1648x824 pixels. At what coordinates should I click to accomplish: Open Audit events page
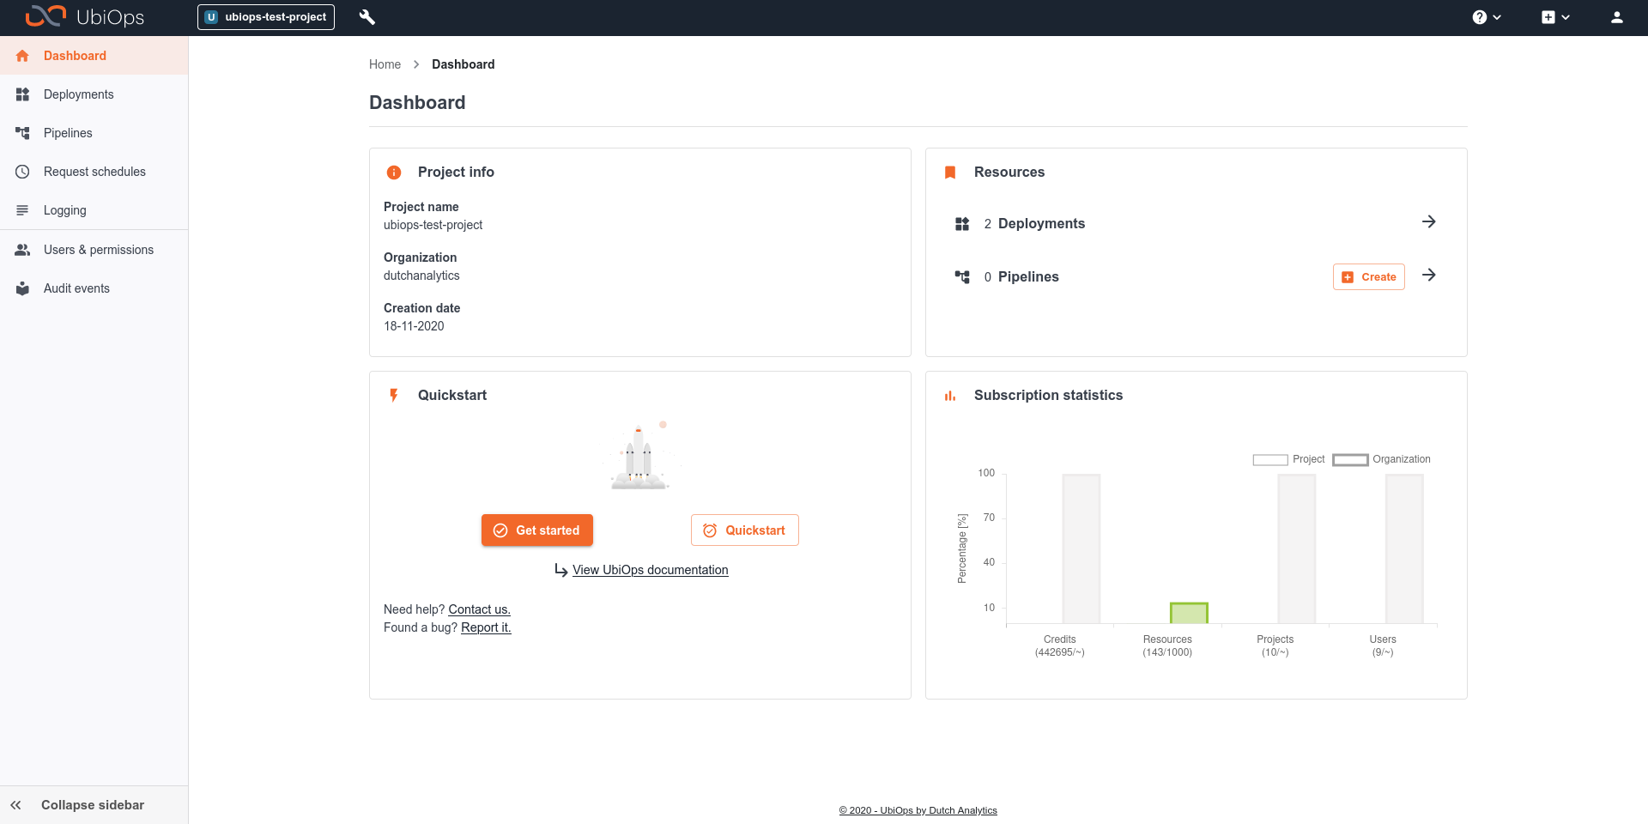94,288
